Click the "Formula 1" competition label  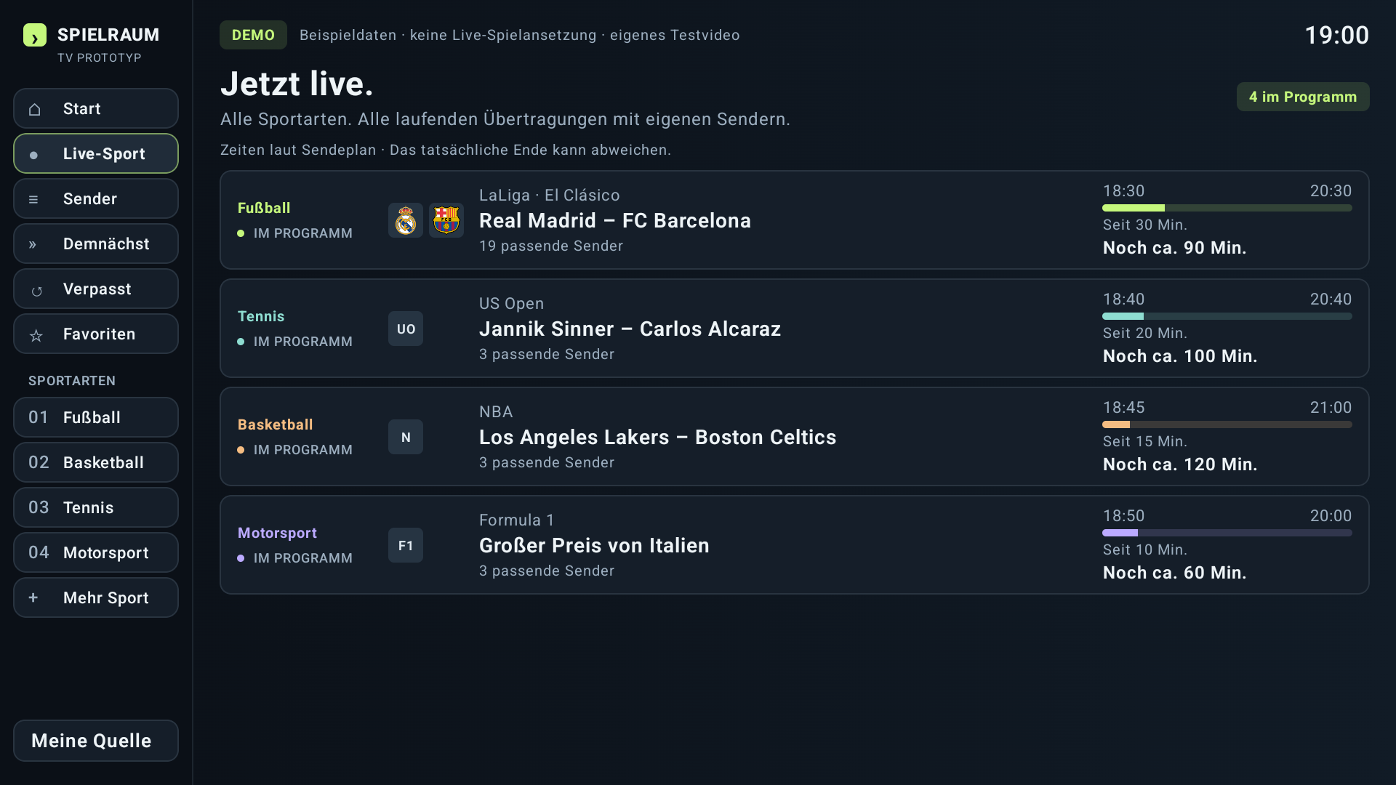click(517, 520)
